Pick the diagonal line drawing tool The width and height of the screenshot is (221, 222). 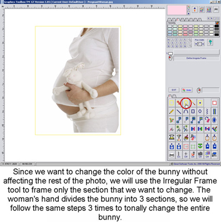(179, 111)
